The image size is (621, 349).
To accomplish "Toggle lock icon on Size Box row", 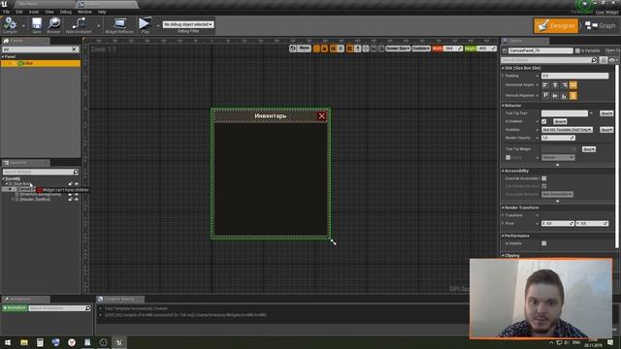I will point(70,184).
